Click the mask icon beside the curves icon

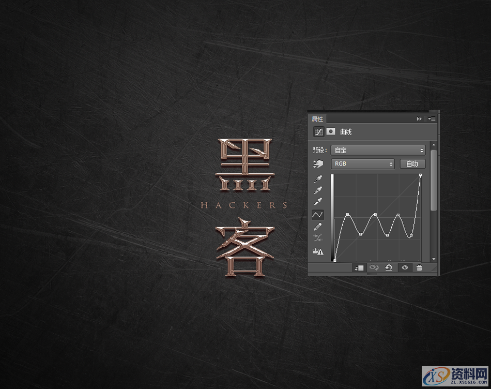coord(331,131)
